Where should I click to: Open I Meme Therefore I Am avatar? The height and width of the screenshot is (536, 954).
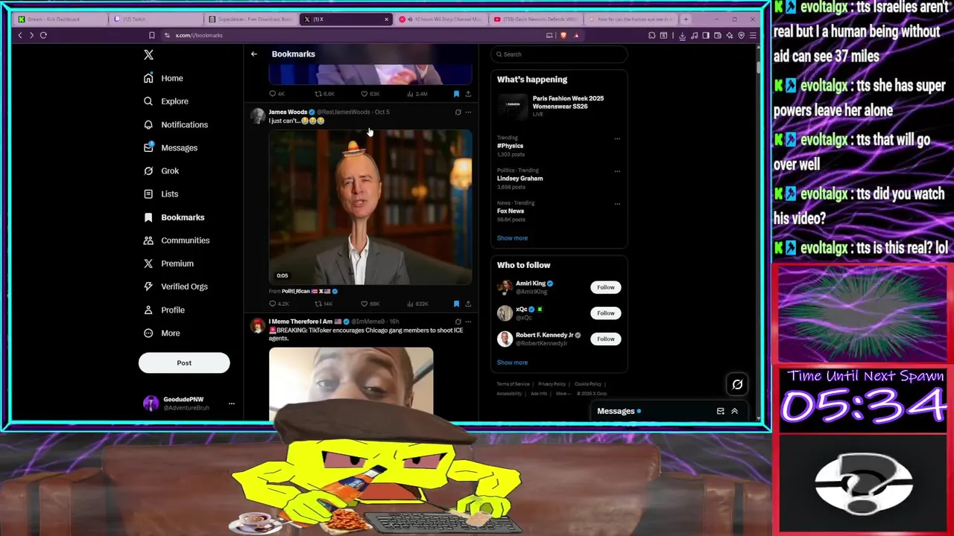258,325
